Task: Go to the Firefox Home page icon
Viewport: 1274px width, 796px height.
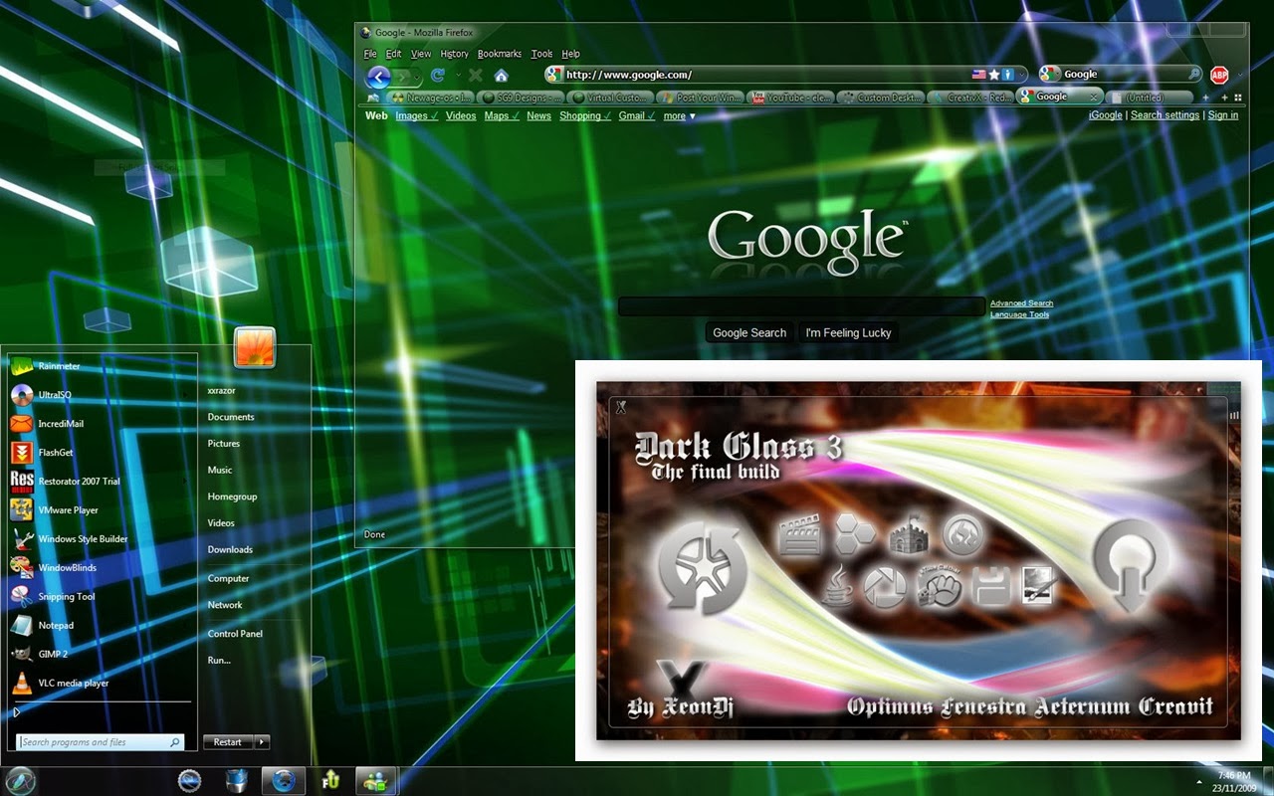Action: pos(502,76)
